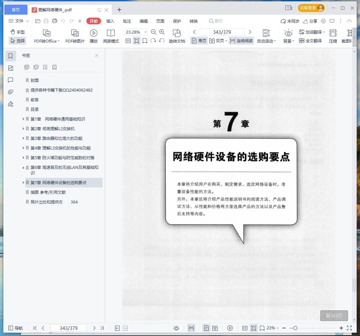This screenshot has width=360, height=336.
Task: Open file with the folder icon
Action: (38, 21)
